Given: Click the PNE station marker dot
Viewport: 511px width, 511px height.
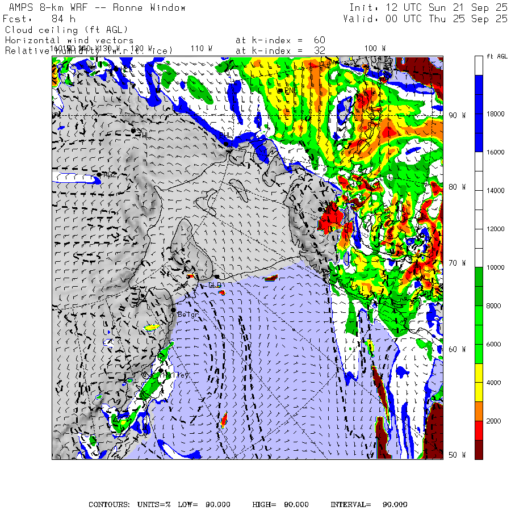Looking at the screenshot, I should pos(280,91).
